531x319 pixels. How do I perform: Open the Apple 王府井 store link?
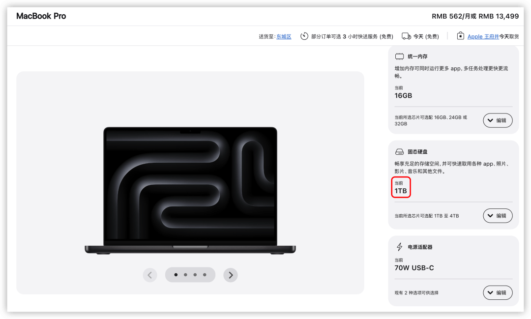coord(483,36)
